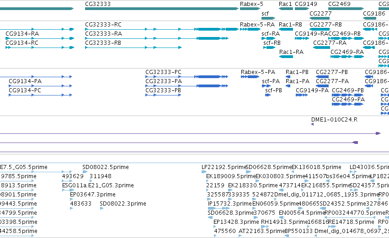
Task: Click the Rabex-5-PA protein label
Action: click(258, 72)
